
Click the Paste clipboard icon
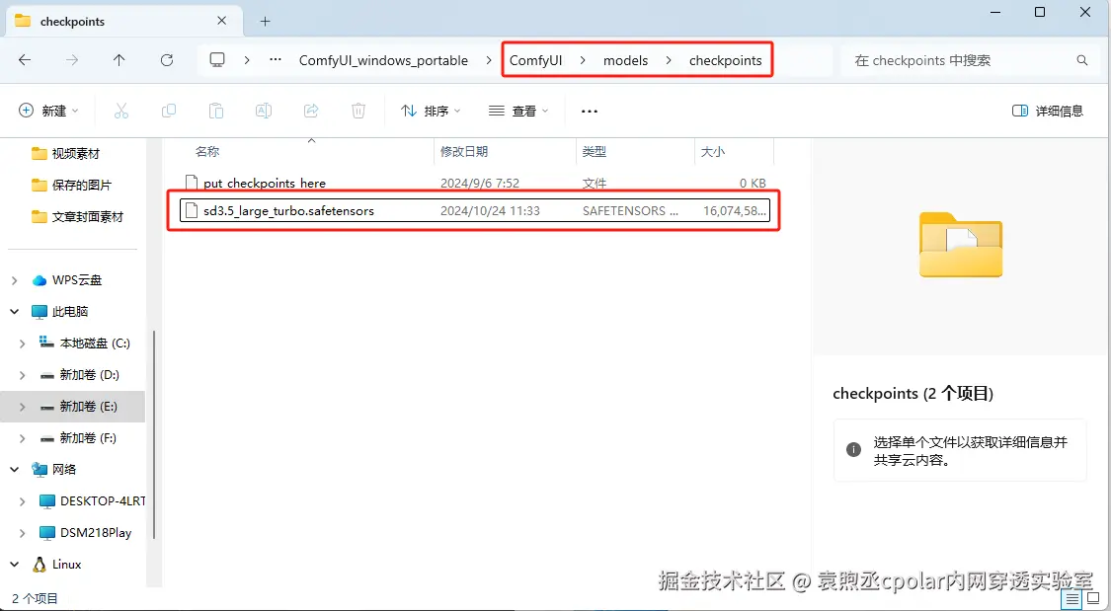pyautogui.click(x=216, y=111)
